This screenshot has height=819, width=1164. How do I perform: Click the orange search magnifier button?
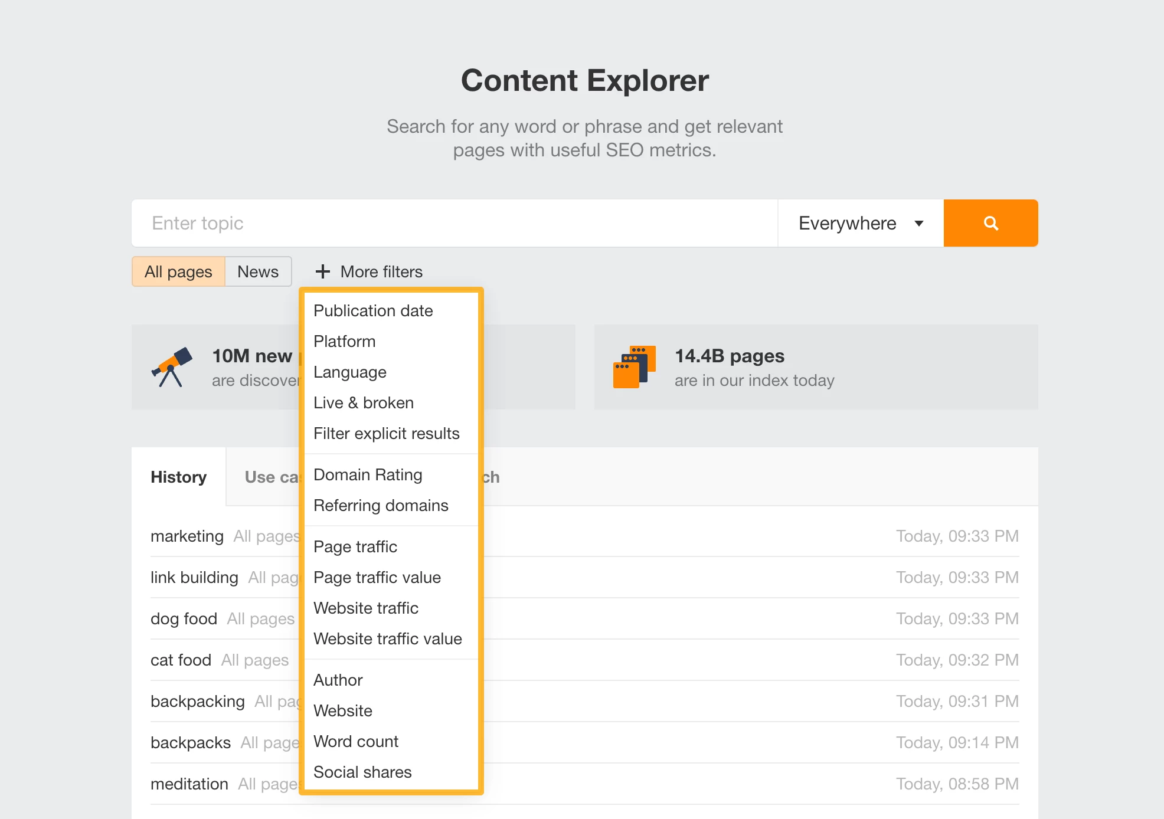[990, 223]
